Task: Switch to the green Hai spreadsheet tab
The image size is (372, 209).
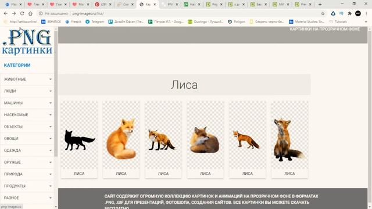Action: click(x=192, y=4)
